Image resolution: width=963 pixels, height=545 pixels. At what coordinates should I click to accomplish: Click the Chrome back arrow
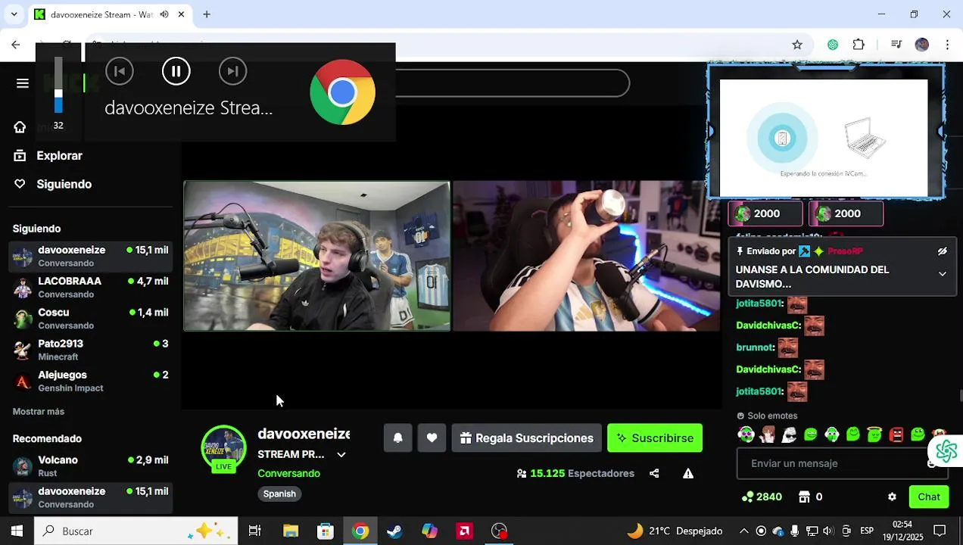(x=16, y=45)
